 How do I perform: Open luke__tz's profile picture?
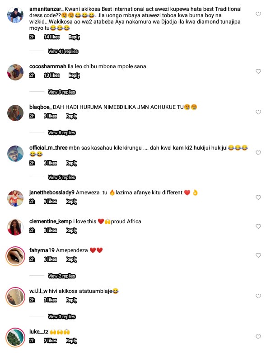[x=15, y=338]
